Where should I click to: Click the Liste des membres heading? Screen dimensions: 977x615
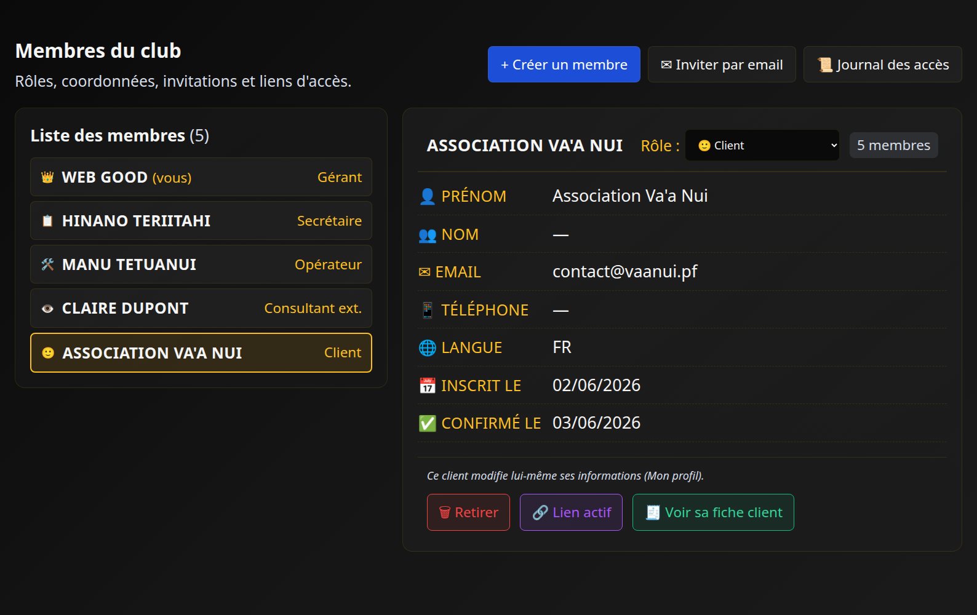pos(120,135)
